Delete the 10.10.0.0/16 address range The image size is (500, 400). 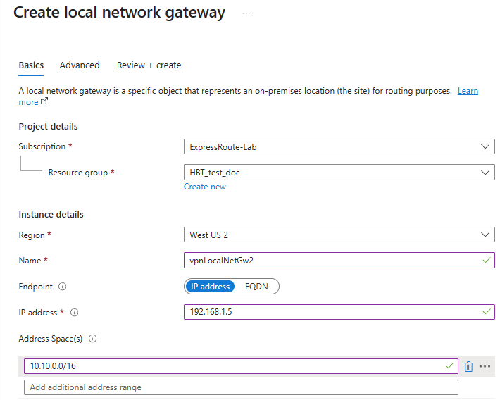click(469, 366)
